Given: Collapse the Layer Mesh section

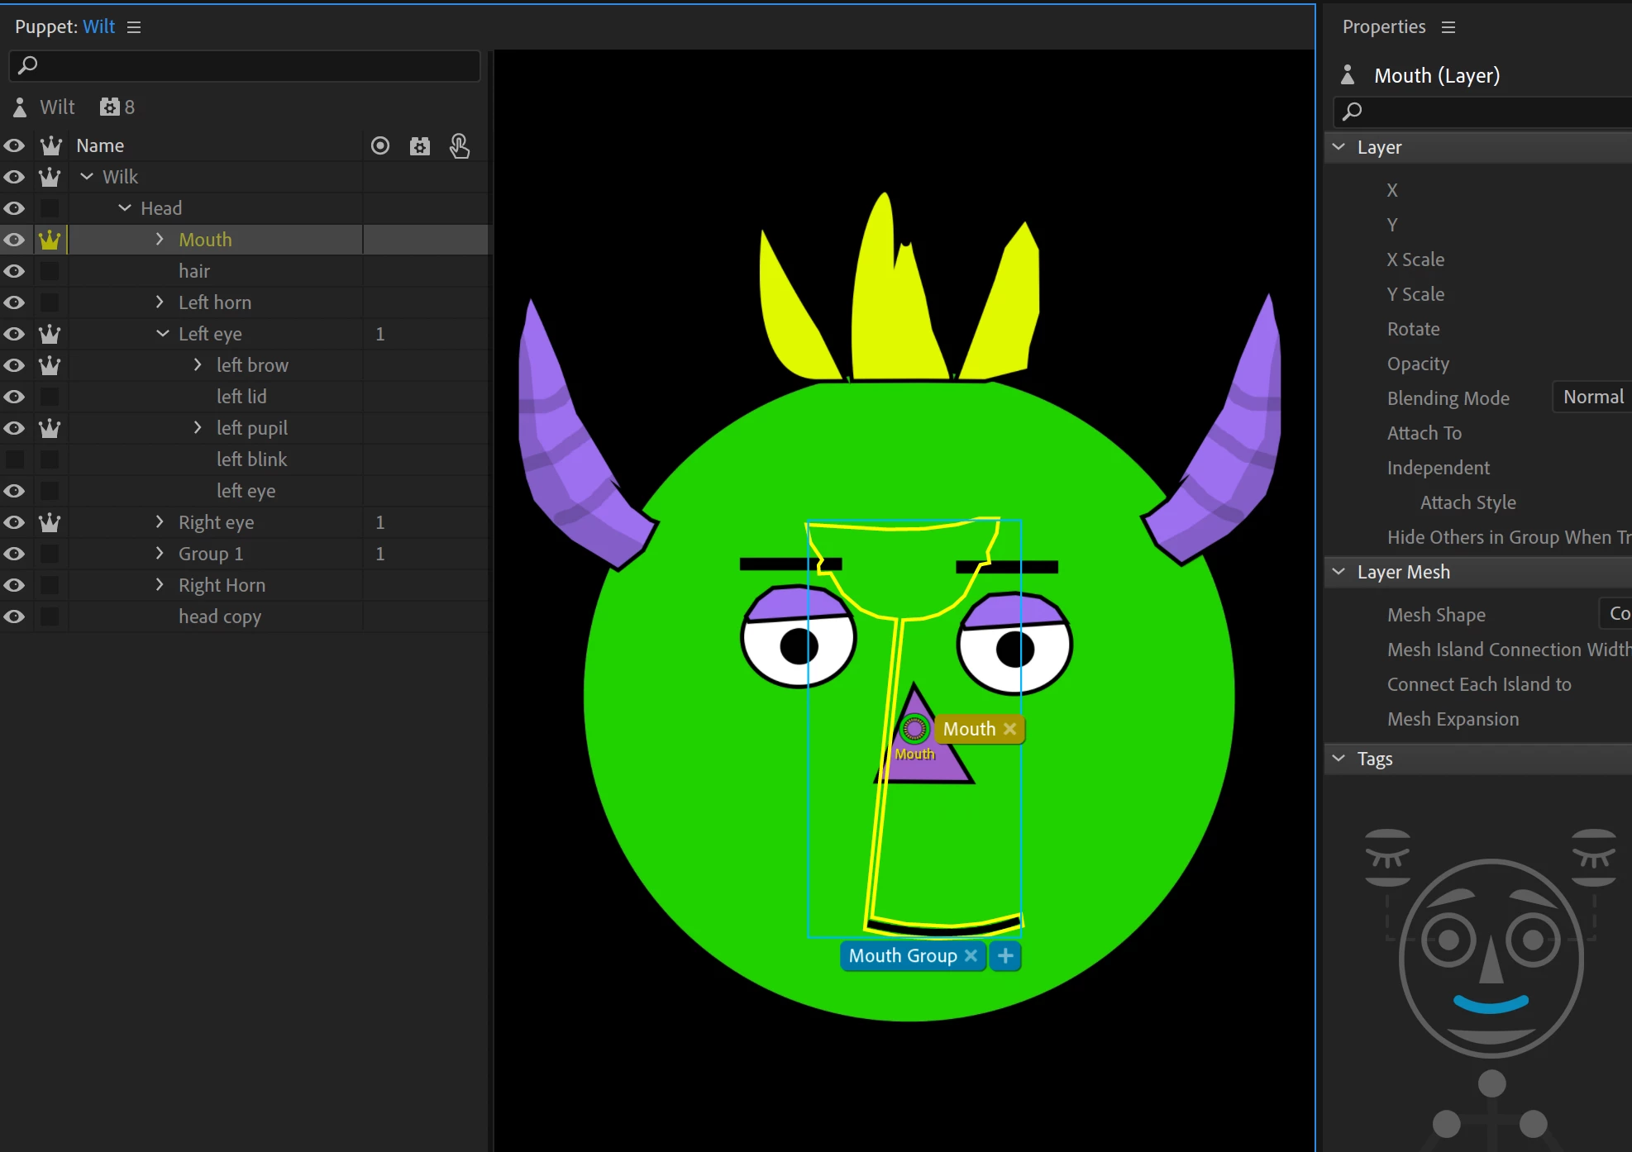Looking at the screenshot, I should tap(1339, 572).
